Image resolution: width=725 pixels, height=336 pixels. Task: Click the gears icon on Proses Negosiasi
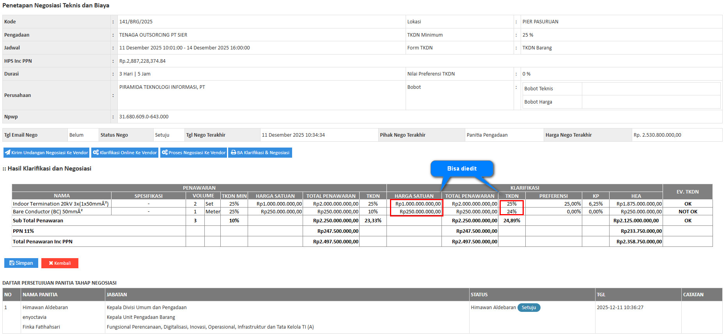pyautogui.click(x=165, y=153)
